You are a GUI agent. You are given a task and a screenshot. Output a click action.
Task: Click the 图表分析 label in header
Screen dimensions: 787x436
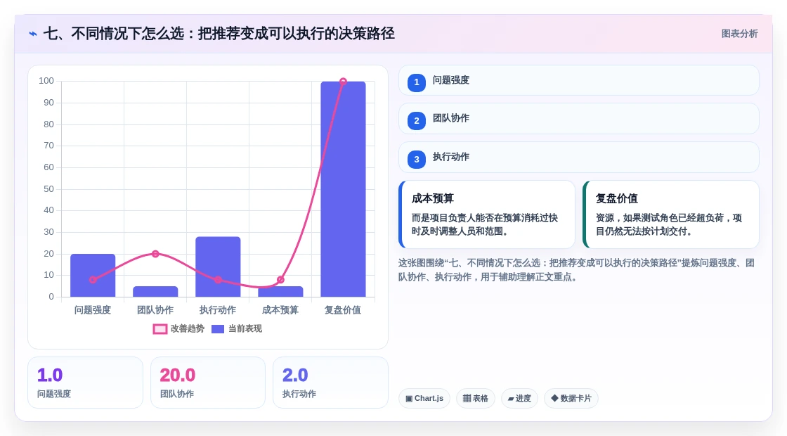(x=739, y=34)
